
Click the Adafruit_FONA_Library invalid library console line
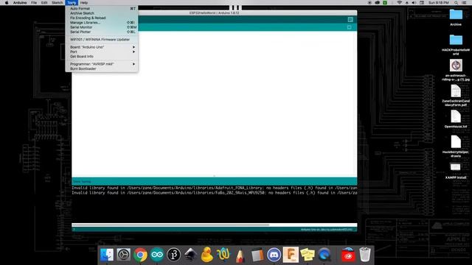[215, 188]
